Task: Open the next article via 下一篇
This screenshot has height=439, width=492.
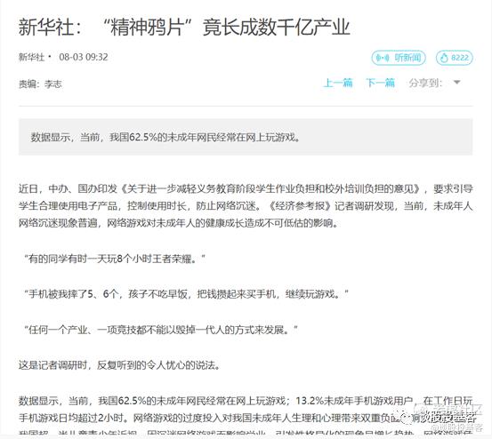Action: coord(380,83)
